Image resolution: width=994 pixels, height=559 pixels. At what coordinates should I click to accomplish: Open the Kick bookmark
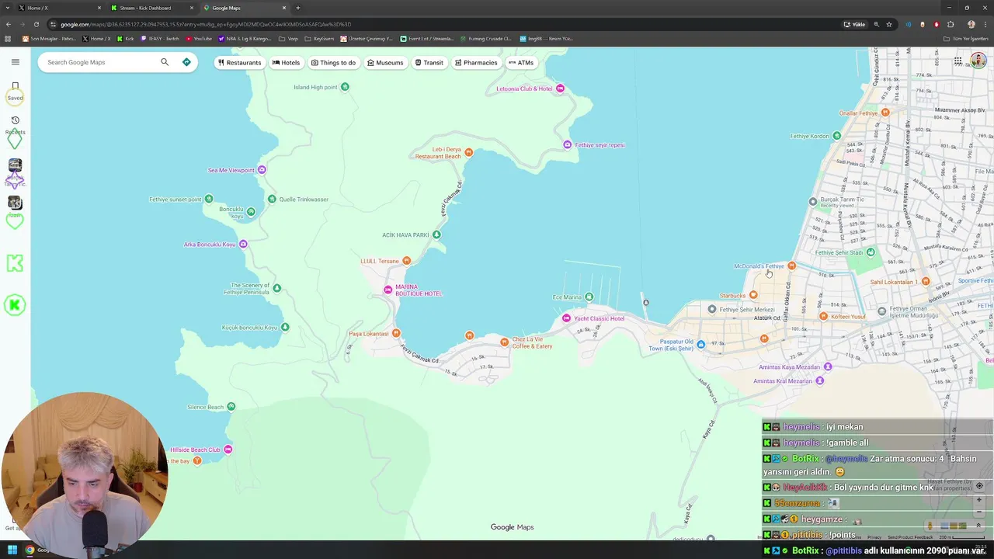(x=126, y=38)
